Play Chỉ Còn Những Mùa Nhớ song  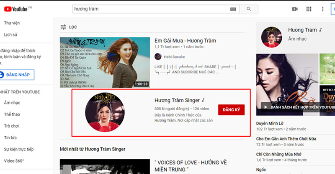coord(279,154)
